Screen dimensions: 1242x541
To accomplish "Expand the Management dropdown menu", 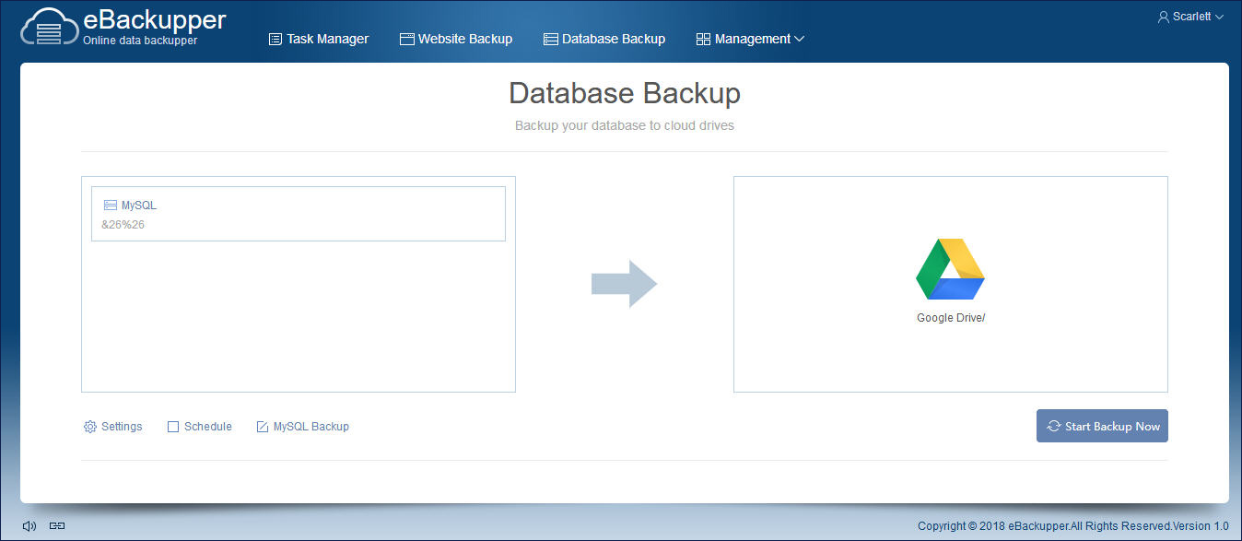I will [x=751, y=39].
